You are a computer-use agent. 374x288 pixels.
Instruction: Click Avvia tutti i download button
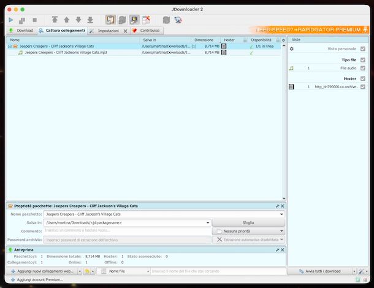(320, 271)
